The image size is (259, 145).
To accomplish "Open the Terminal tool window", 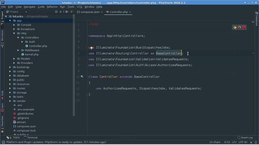I will coord(31,138).
